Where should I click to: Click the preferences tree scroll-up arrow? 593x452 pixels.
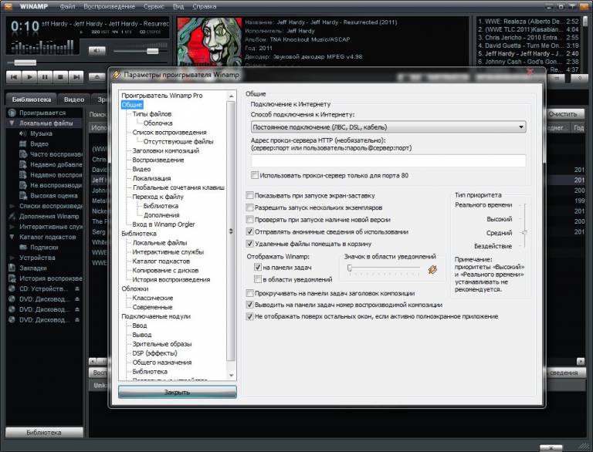232,96
